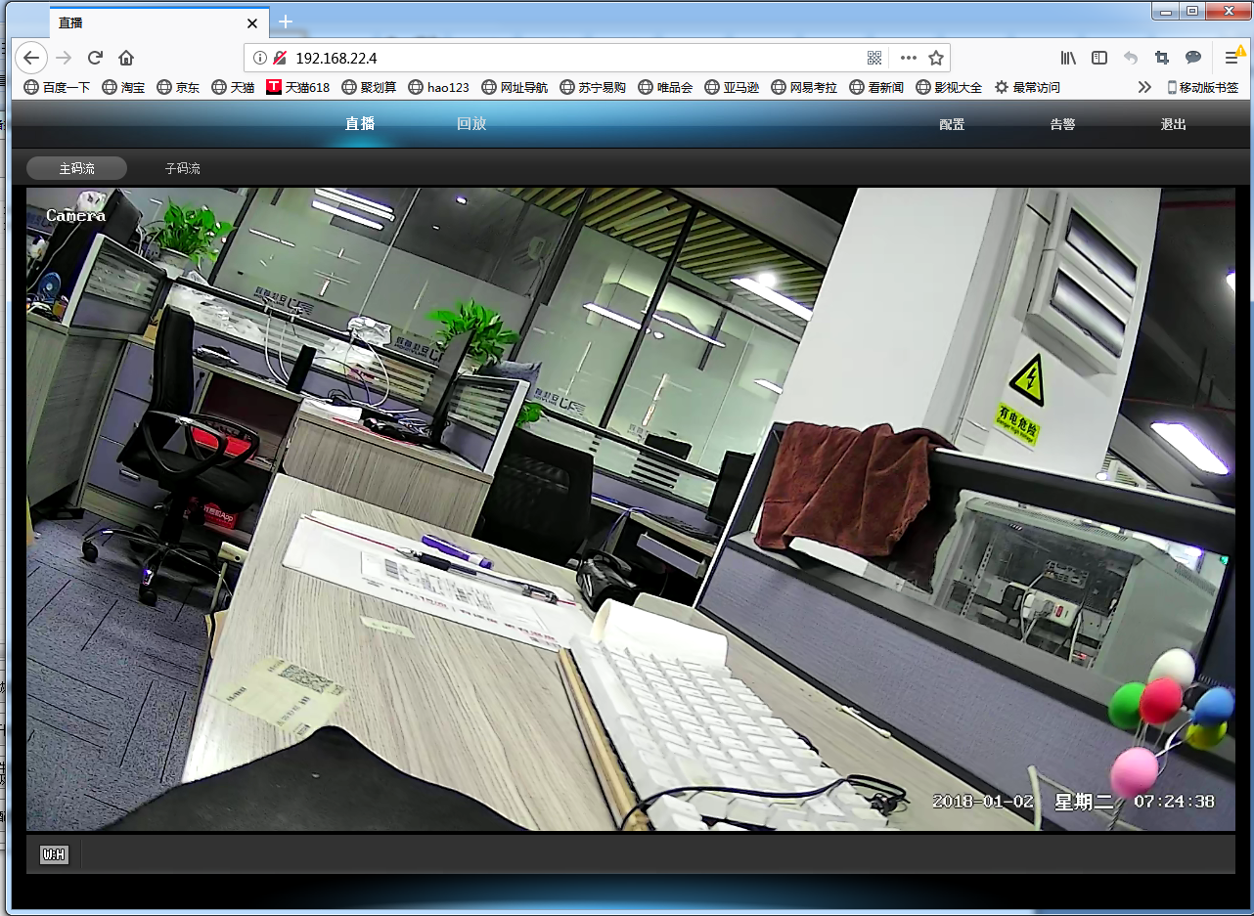Open the Firefox hamburger menu
This screenshot has height=916, width=1254.
(1232, 58)
